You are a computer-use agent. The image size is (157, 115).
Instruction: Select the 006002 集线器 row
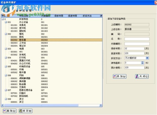coord(56,81)
